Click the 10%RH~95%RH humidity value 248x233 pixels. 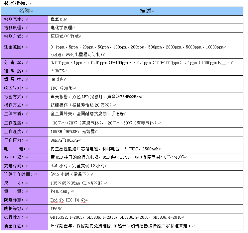pos(72,131)
